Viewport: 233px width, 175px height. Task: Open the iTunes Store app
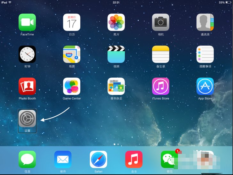160,86
